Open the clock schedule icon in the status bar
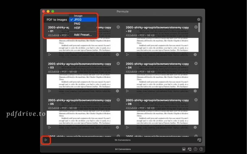 [195, 149]
